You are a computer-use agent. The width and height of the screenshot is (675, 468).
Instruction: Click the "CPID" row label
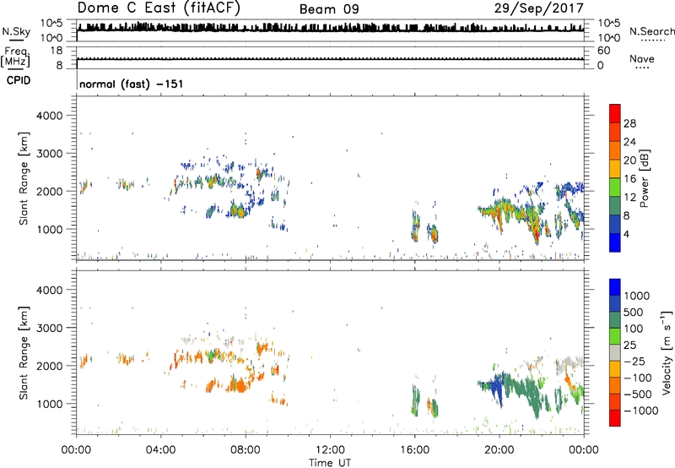click(19, 80)
